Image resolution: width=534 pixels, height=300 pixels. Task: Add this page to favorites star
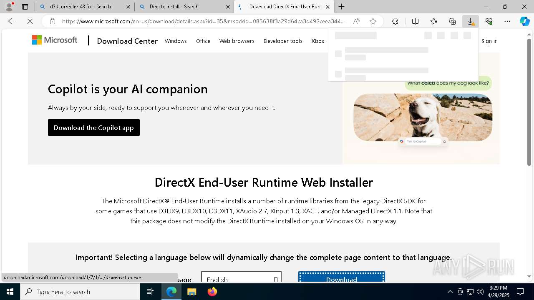point(373,21)
